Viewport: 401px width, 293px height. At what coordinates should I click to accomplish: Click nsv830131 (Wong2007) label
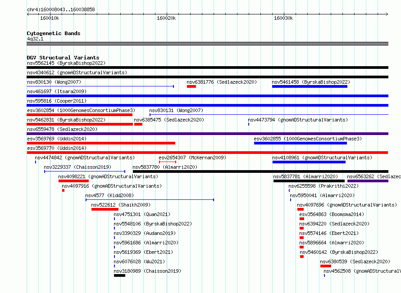pyautogui.click(x=176, y=110)
